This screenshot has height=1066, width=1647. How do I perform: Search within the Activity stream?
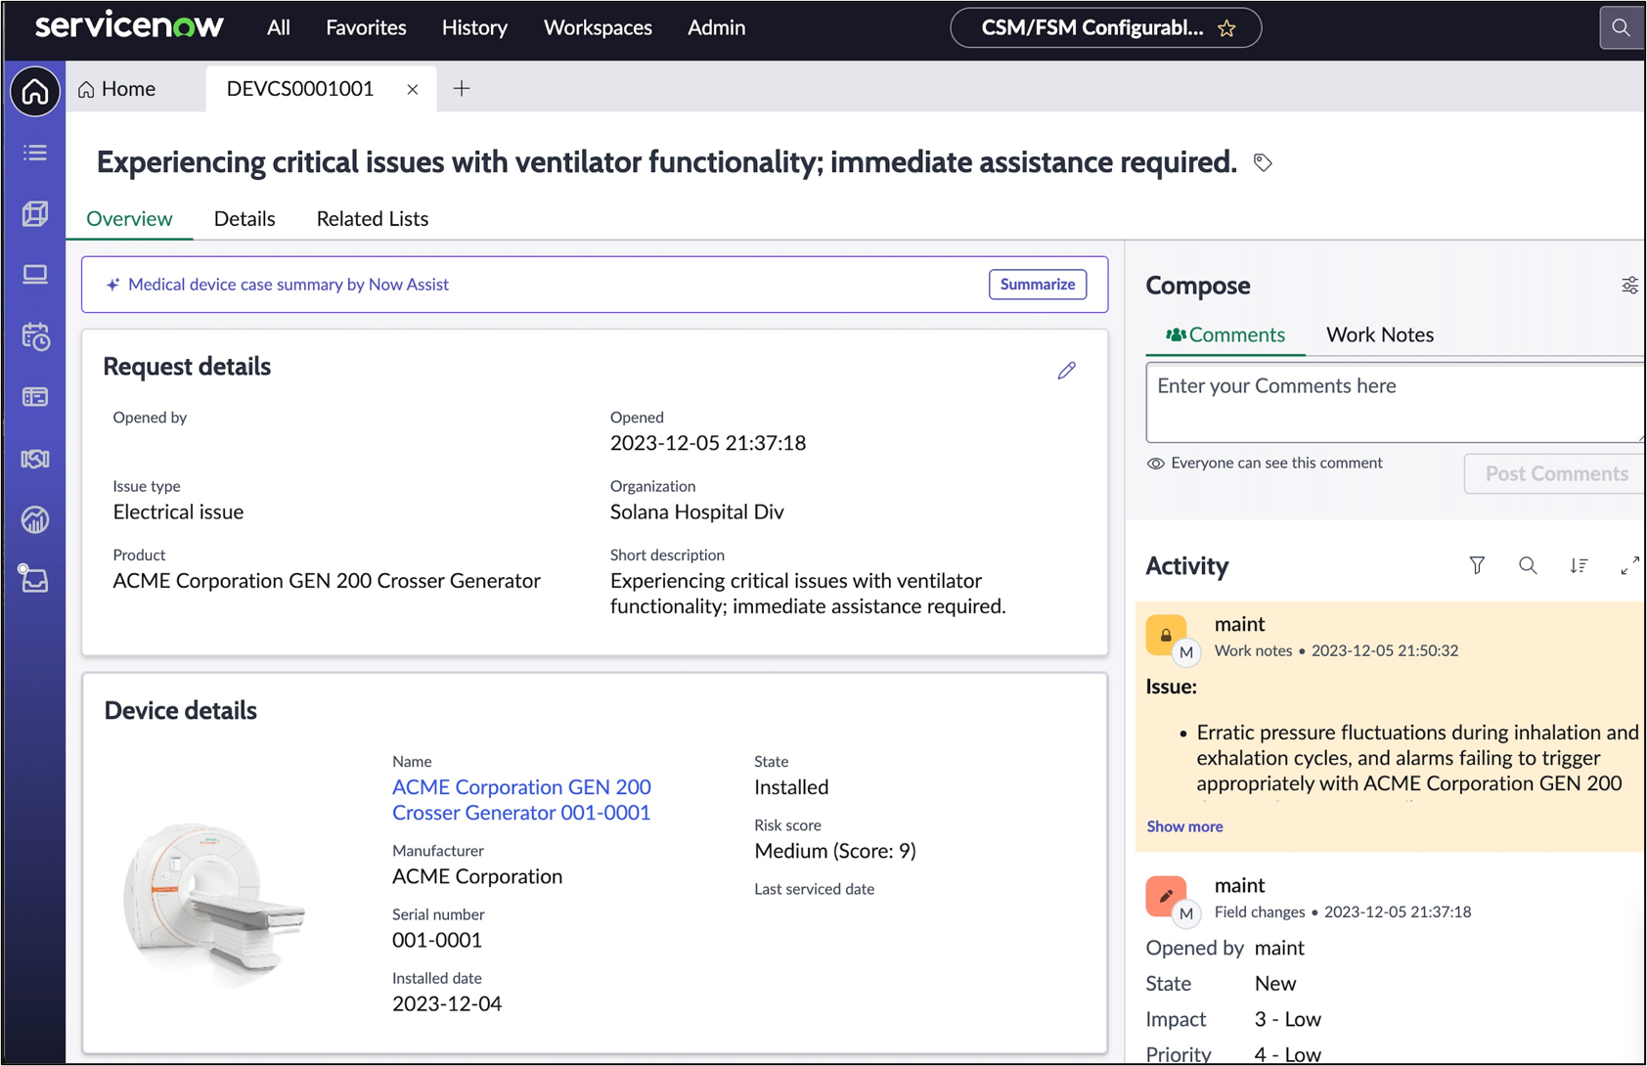[1528, 565]
